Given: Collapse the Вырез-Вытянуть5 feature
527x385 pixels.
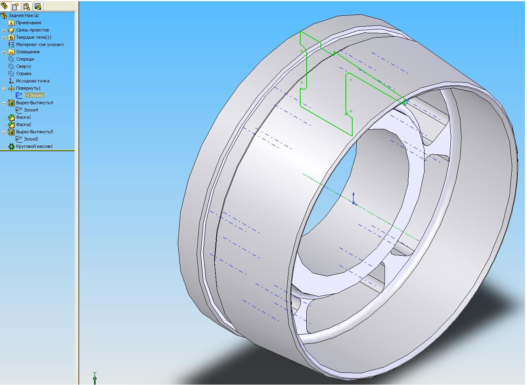Looking at the screenshot, I should click(x=4, y=132).
